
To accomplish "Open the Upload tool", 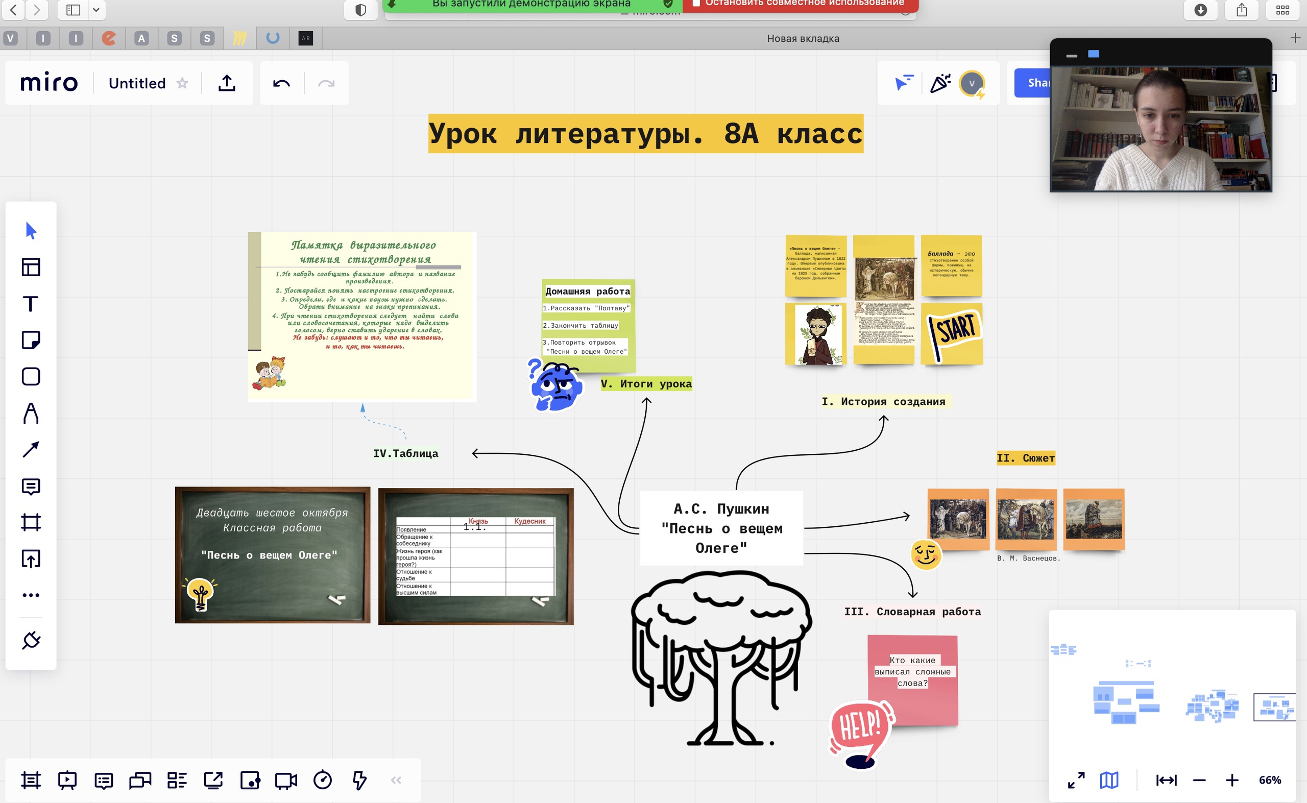I will click(x=31, y=558).
